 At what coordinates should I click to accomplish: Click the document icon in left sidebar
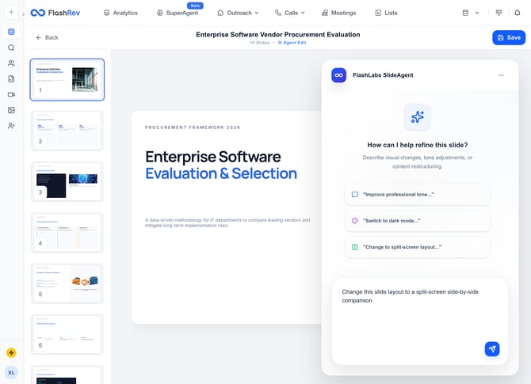click(11, 79)
